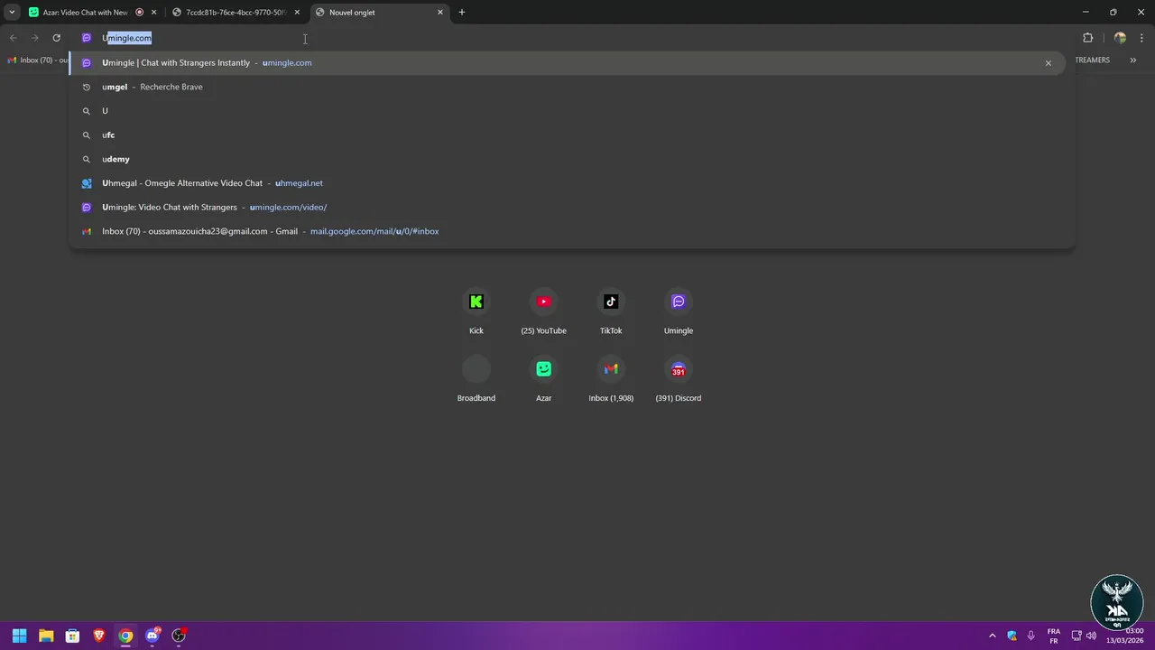Open the Azar shortcut tile
The image size is (1155, 650).
[x=543, y=377]
